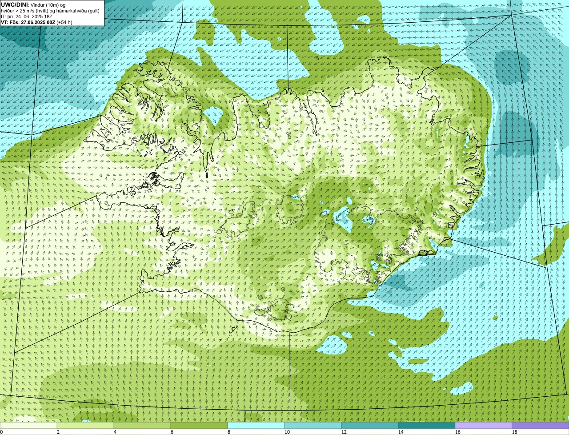Click the legend scale label '8'

click(x=229, y=432)
